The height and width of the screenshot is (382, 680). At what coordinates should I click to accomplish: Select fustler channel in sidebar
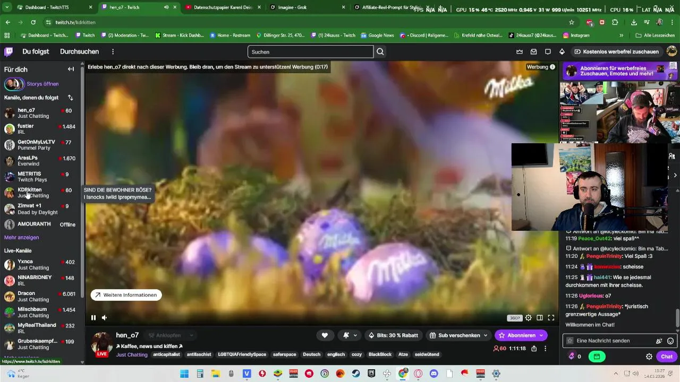coord(40,129)
